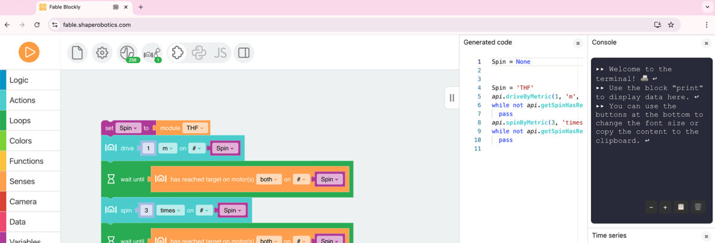Toggle the side panel layout button
This screenshot has height=243, width=715.
(243, 53)
